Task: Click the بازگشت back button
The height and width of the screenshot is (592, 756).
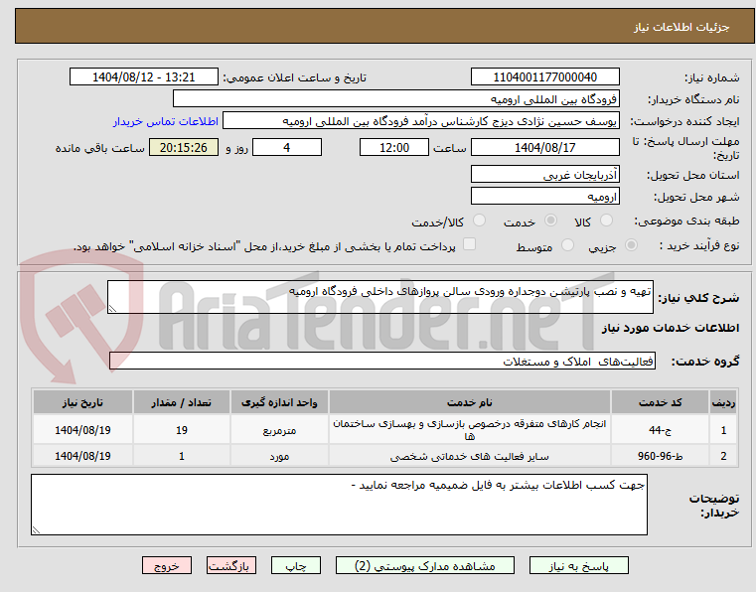Action: 230,565
